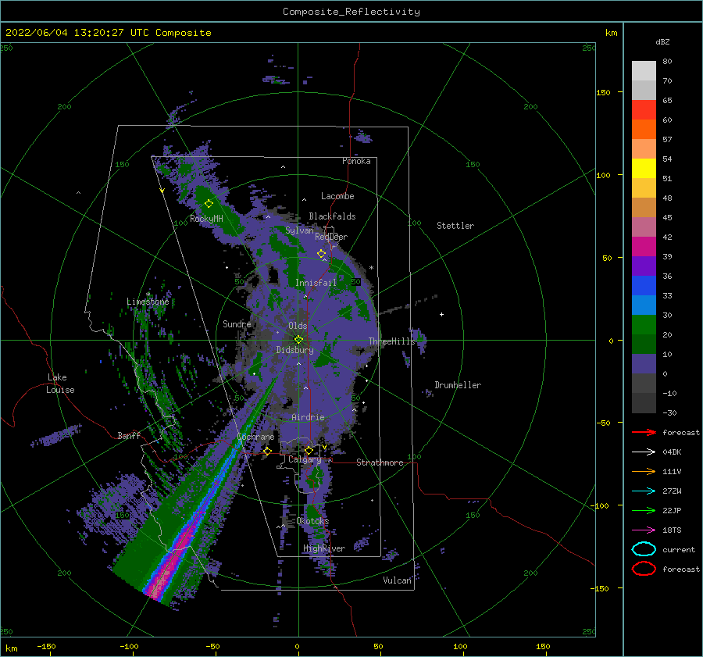Click the yellow diamond marker above Calgary
The image size is (703, 657).
point(309,450)
